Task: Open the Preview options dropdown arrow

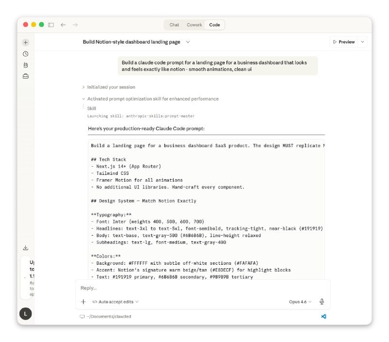Action: (x=362, y=42)
